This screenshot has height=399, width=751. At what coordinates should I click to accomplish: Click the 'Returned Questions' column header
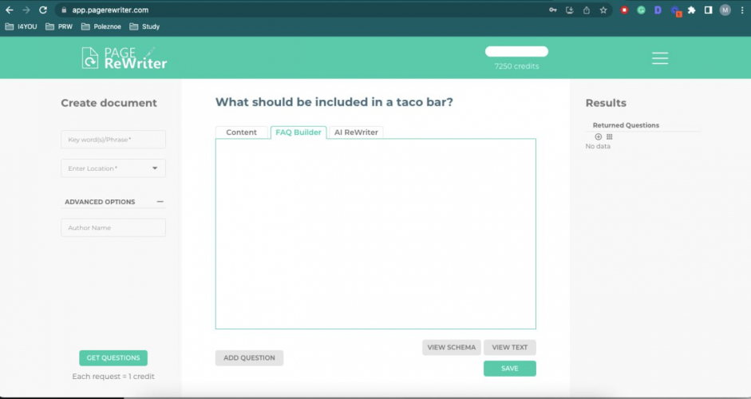[x=626, y=125]
